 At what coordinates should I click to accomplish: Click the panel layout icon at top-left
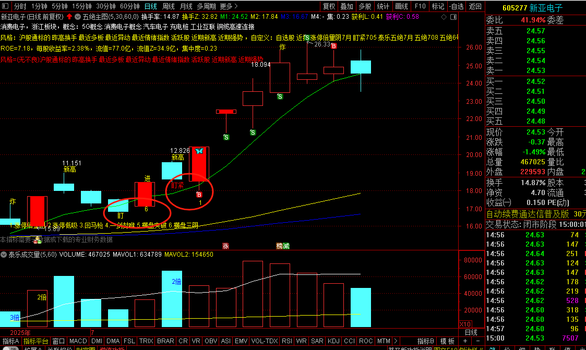[x=5, y=6]
